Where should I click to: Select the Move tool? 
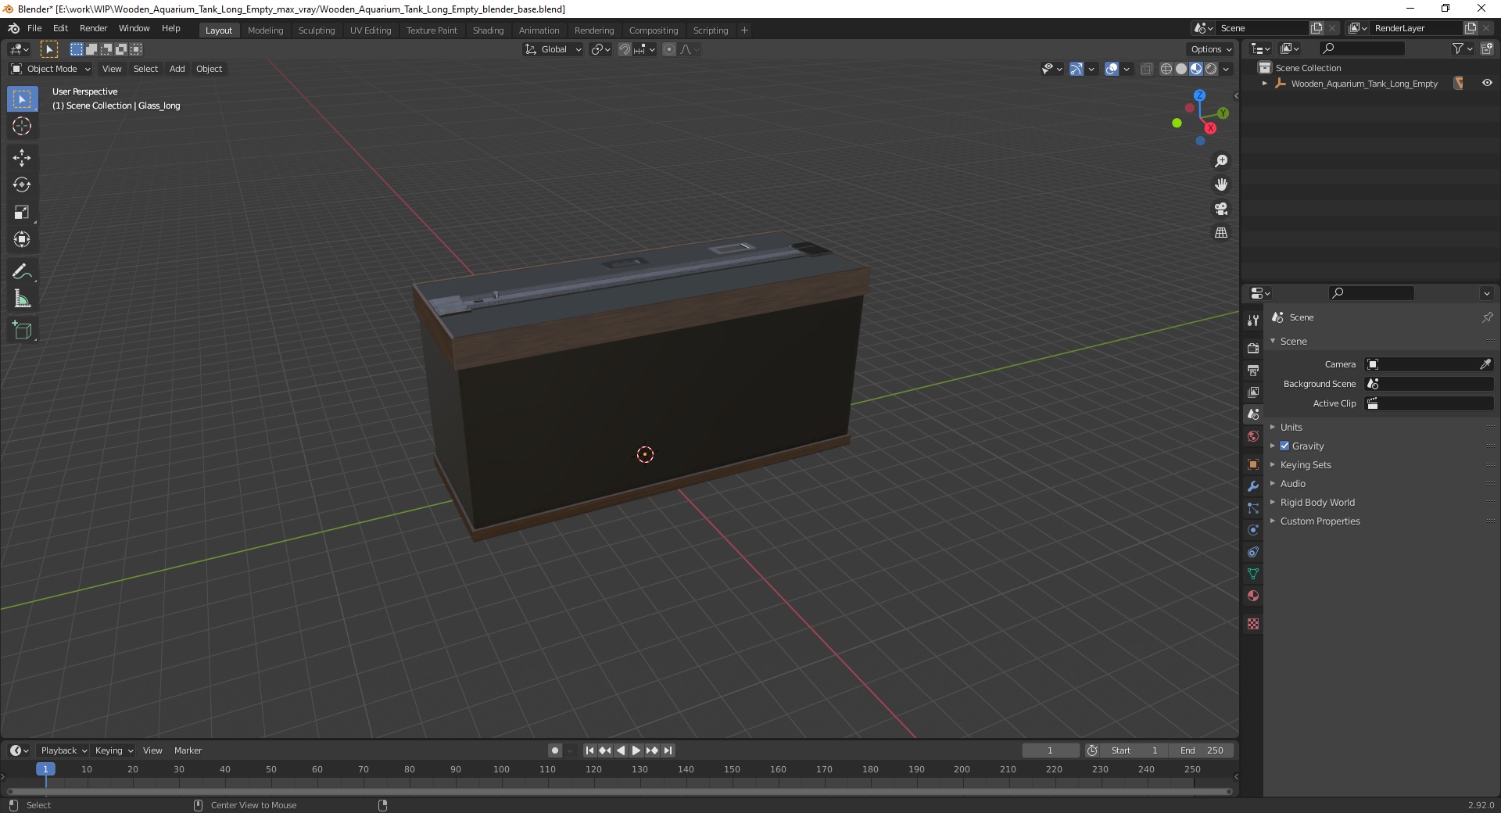22,158
